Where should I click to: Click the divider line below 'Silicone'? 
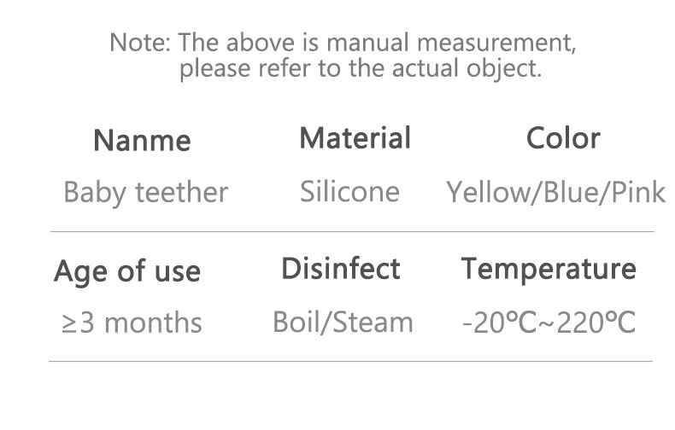pyautogui.click(x=349, y=232)
